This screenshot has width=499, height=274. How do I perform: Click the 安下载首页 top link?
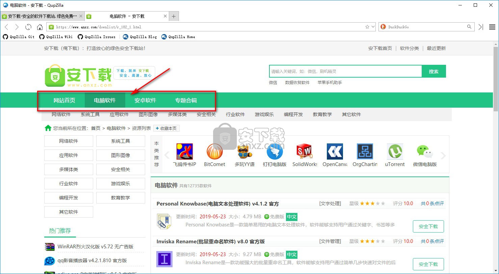(x=380, y=48)
